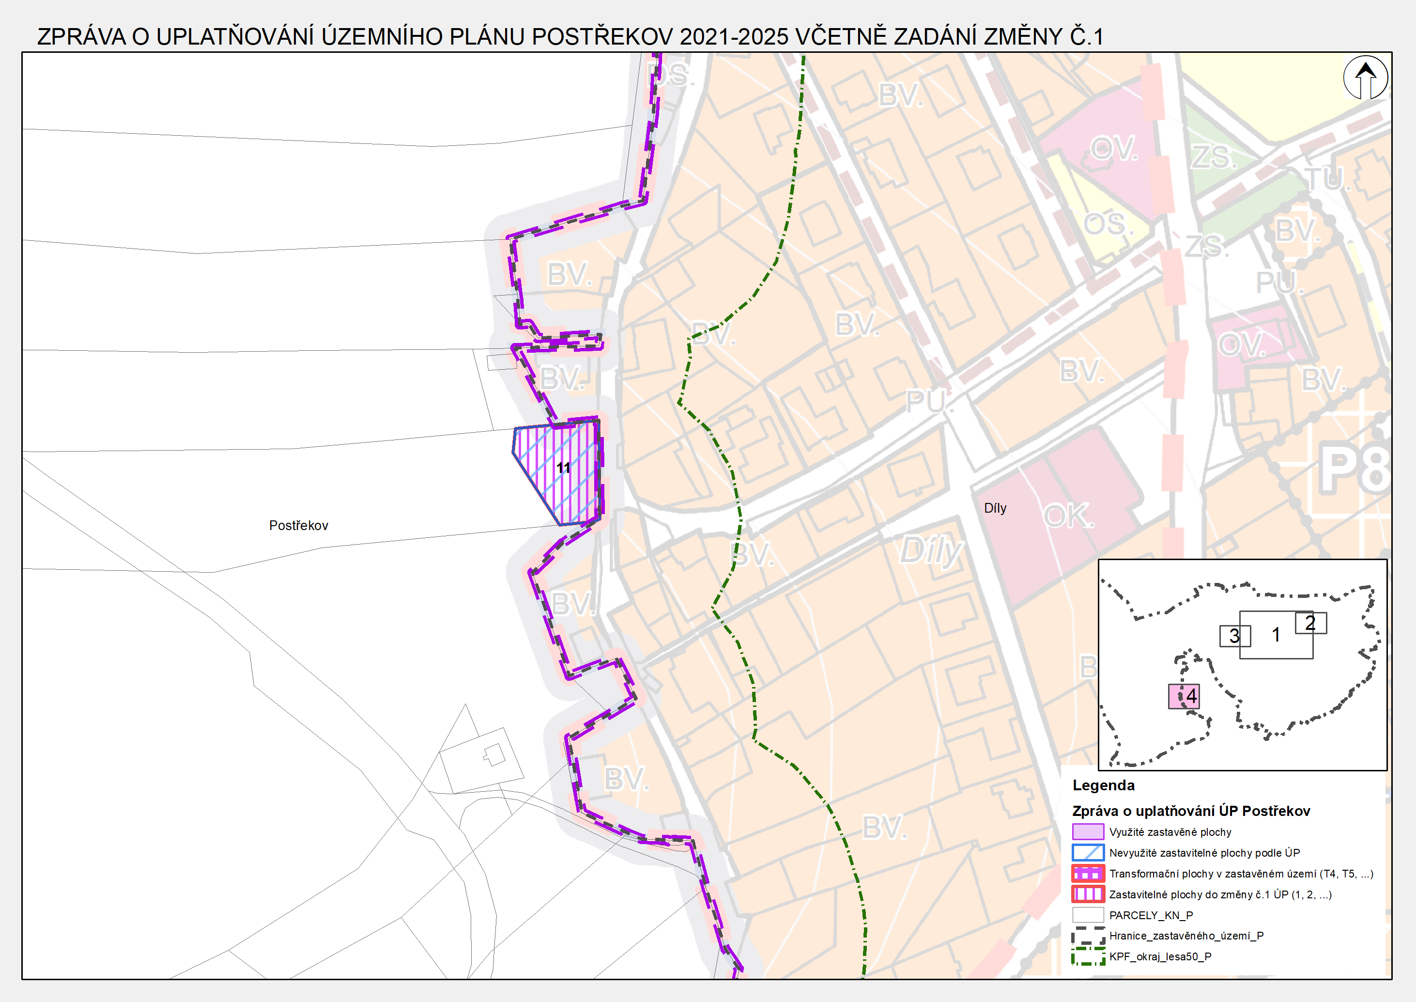Select box 2 in the overview map
The image size is (1416, 1002).
pos(1310,623)
